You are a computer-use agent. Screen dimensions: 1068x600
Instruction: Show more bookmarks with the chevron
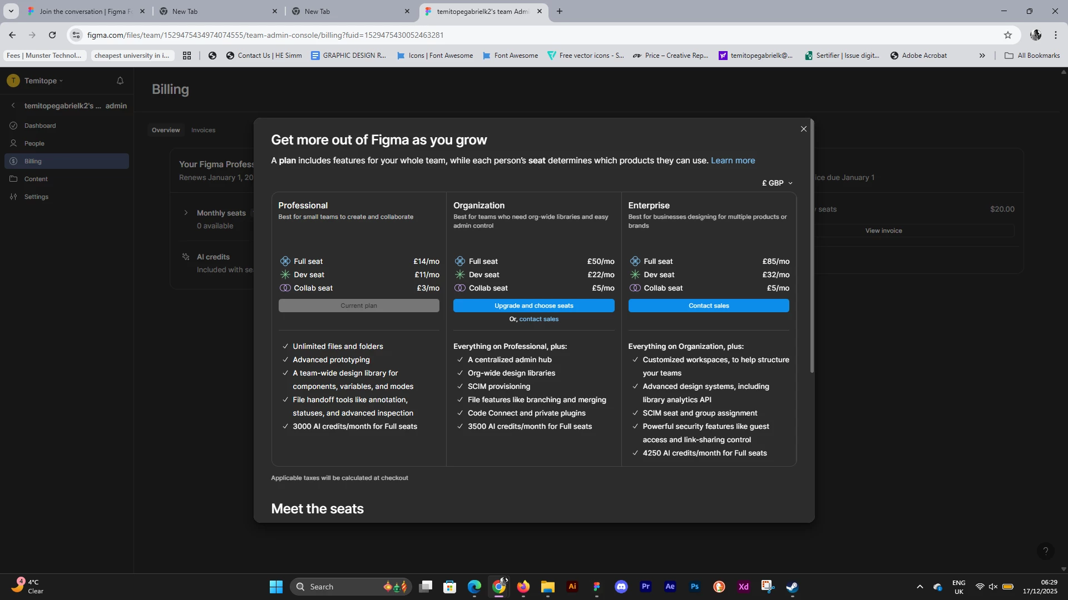tap(982, 56)
